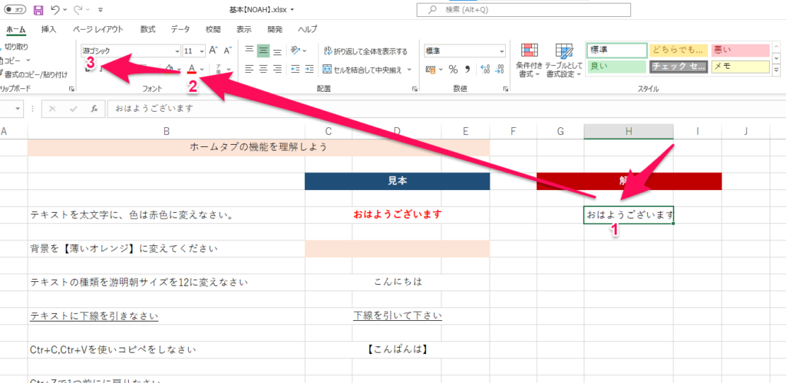The image size is (786, 383).
Task: Click the Save icon in the title bar
Action: (38, 11)
